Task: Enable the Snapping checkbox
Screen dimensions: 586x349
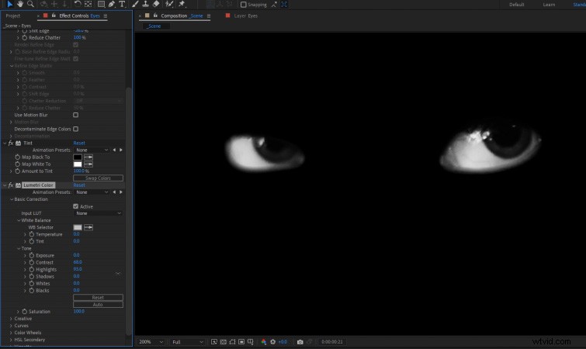Action: [x=243, y=5]
